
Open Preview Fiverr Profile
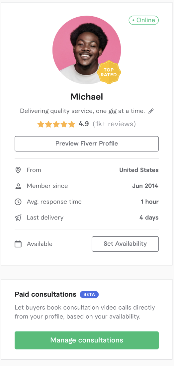click(x=87, y=144)
